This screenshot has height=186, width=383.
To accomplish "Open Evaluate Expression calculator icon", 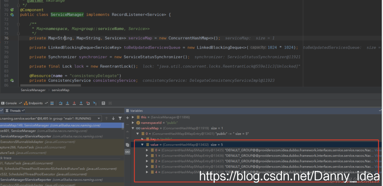I will tap(103, 103).
